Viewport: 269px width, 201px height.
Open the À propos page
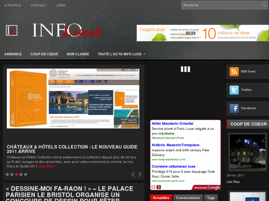coord(13,5)
